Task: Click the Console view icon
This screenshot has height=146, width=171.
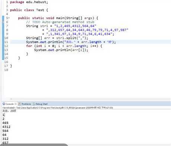Action: (4, 104)
